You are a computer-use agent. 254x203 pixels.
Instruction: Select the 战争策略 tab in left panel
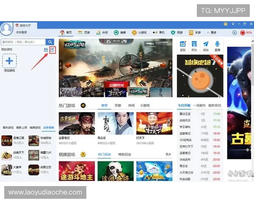tap(48, 127)
